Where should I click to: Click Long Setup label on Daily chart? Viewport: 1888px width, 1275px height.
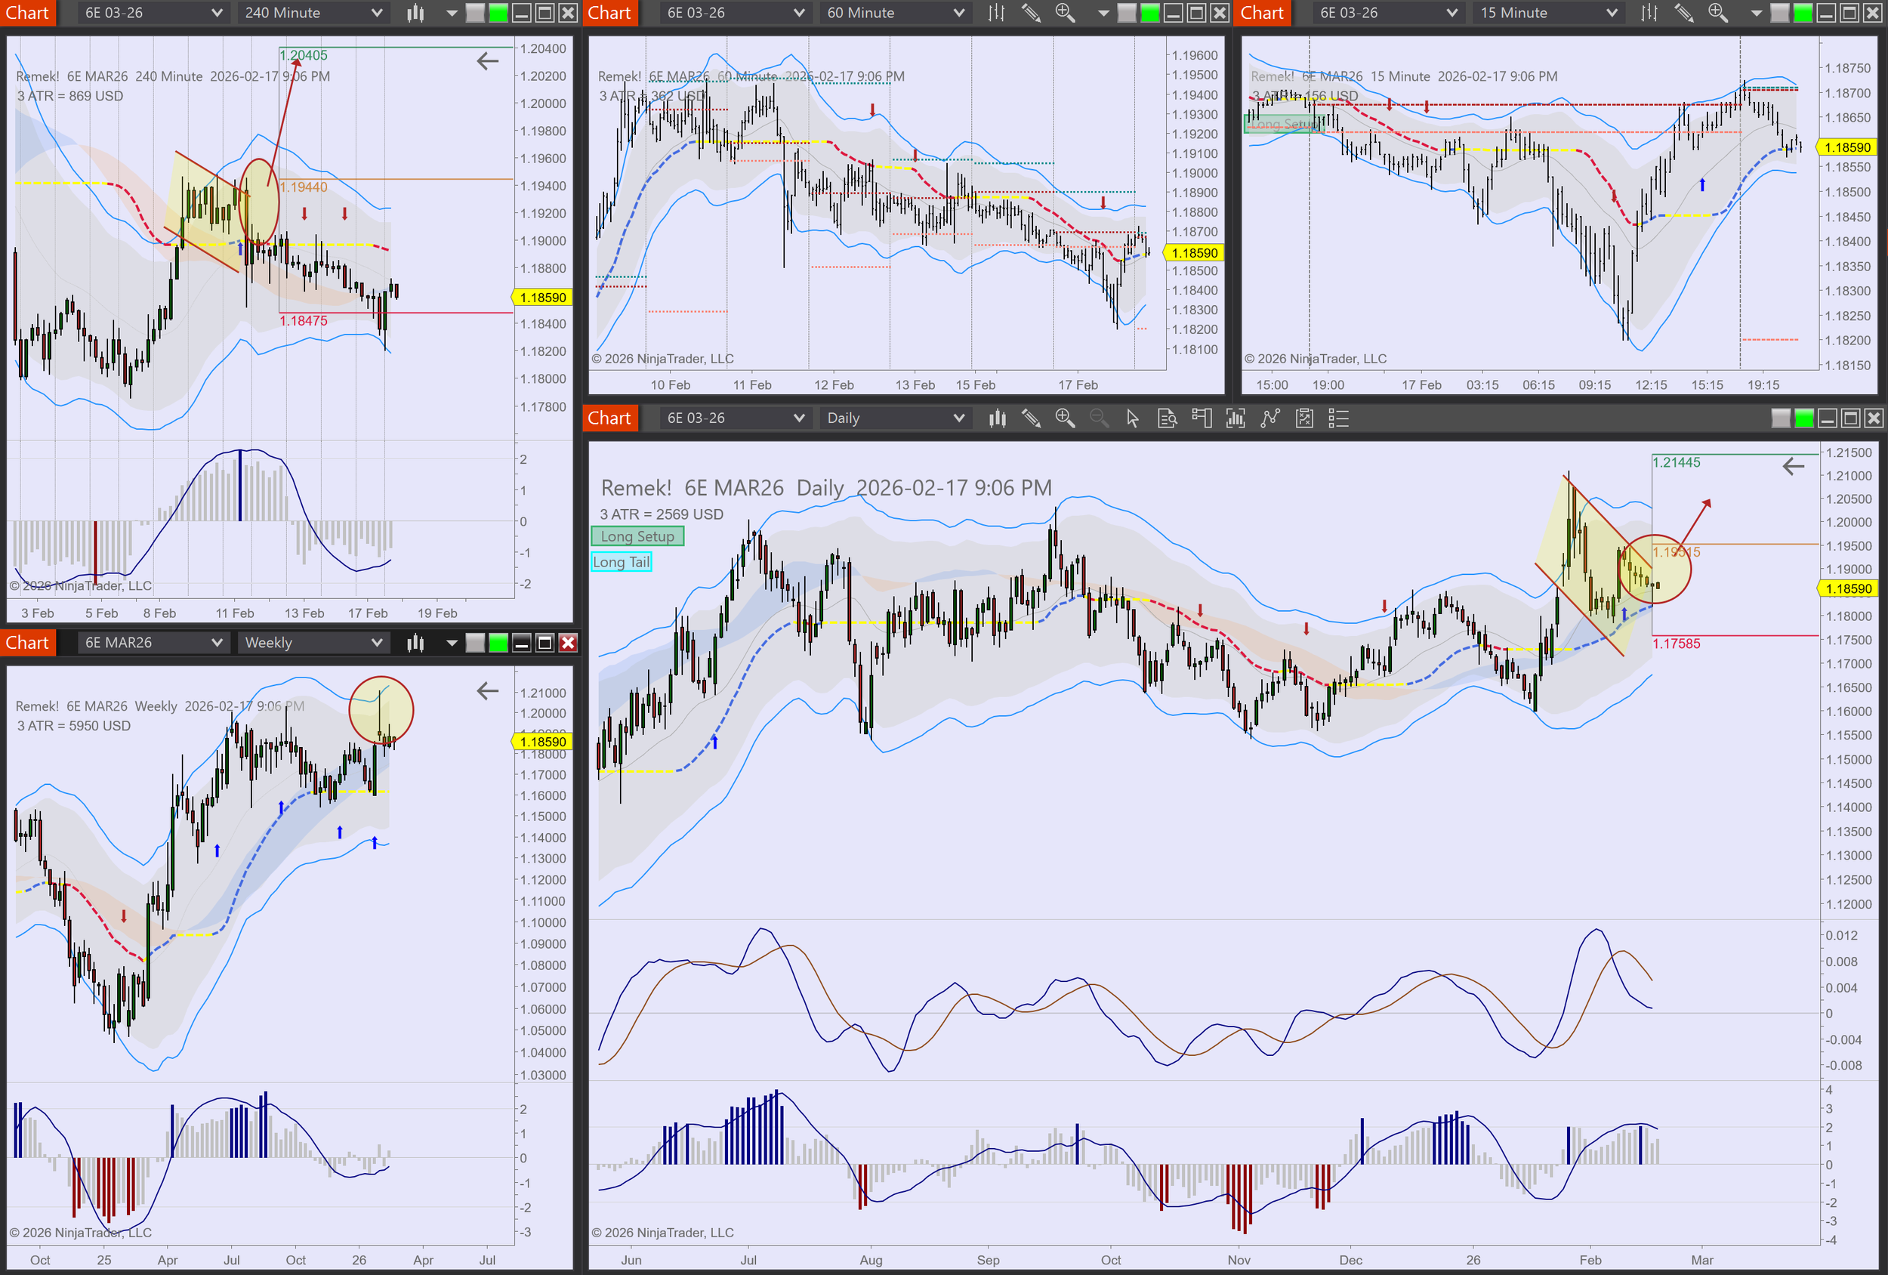pyautogui.click(x=637, y=536)
